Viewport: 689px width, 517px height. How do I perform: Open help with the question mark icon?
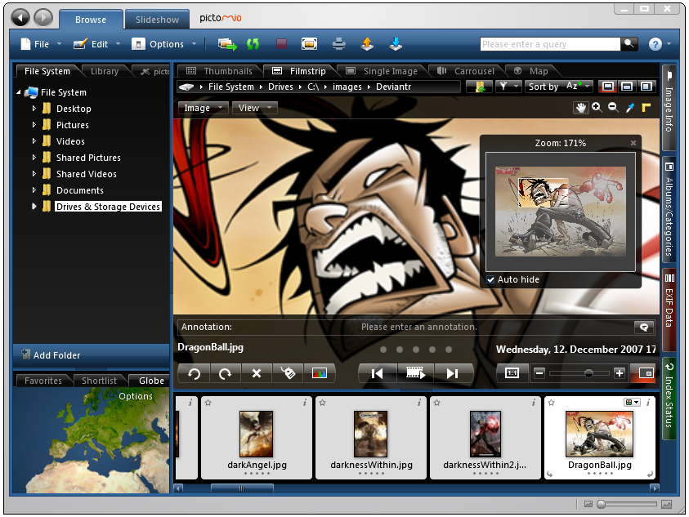655,44
